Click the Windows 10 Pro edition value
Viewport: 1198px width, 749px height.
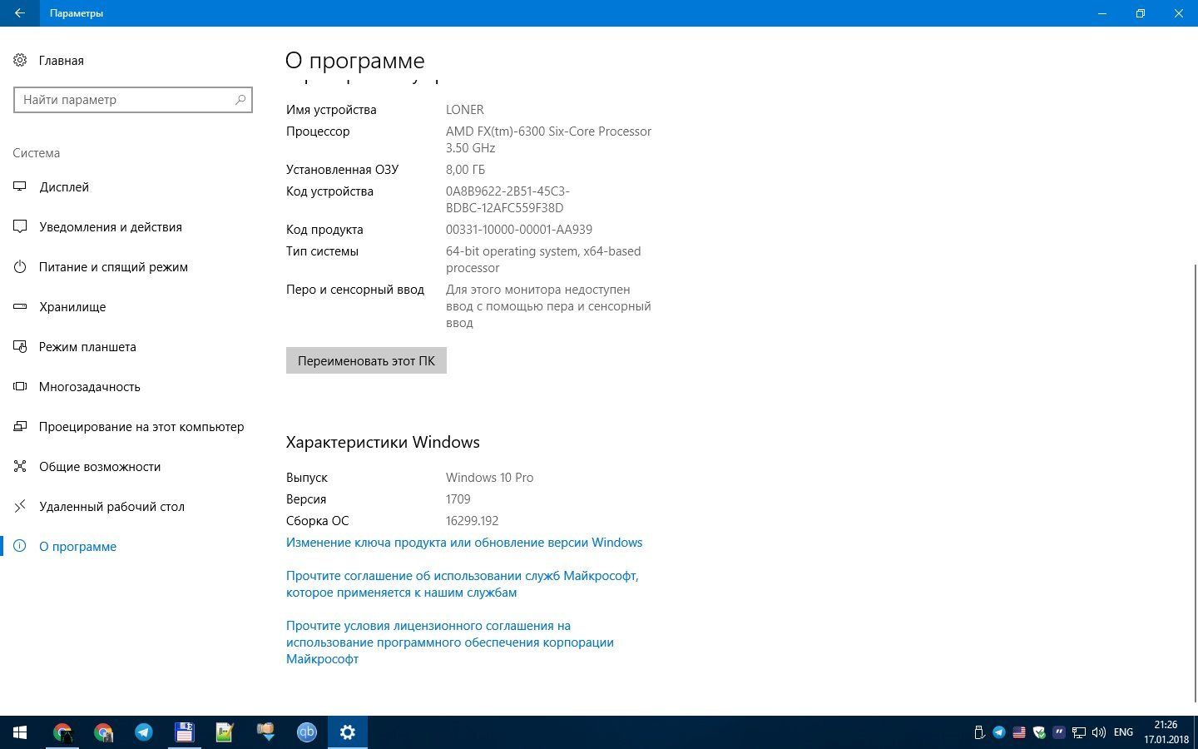(490, 478)
